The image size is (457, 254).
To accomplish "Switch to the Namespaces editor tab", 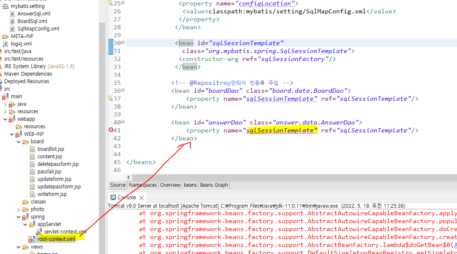I will (143, 185).
